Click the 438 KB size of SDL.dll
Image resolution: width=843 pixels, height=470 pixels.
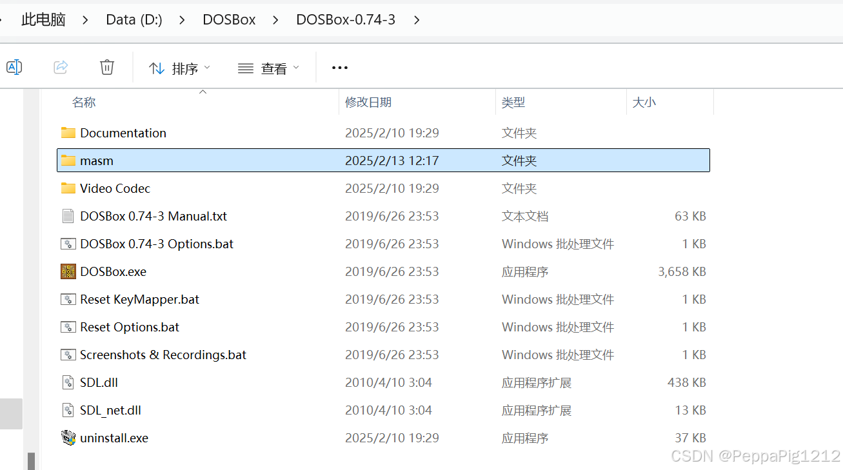687,382
